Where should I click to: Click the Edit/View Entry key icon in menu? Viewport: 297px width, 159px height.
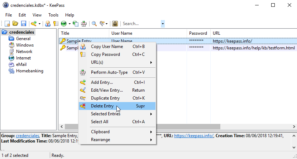pos(83,90)
